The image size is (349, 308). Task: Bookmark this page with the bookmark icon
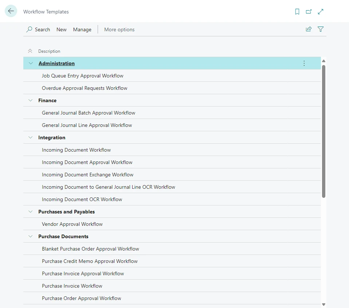297,12
